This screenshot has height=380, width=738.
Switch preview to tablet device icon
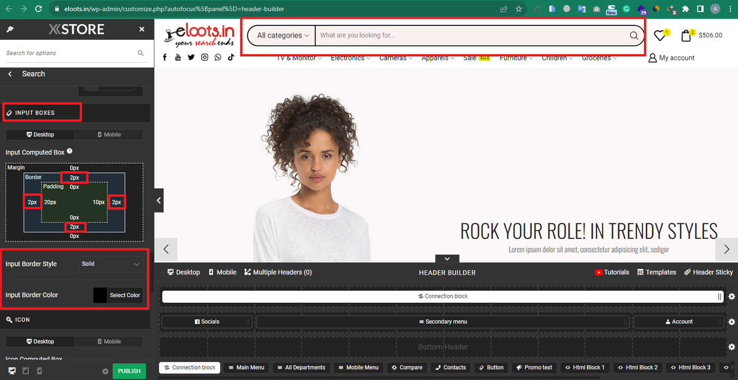coord(25,371)
